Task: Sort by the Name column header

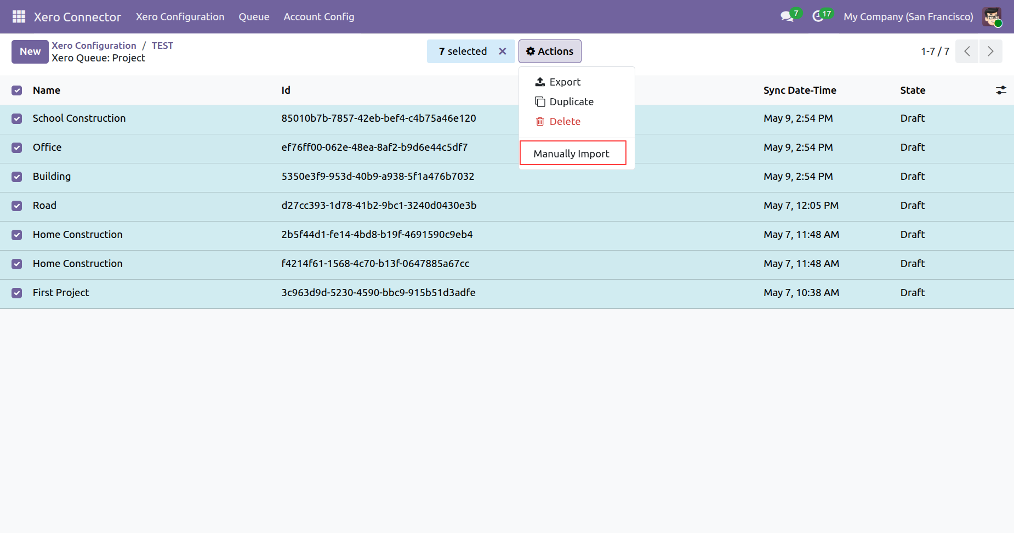Action: pyautogui.click(x=47, y=90)
